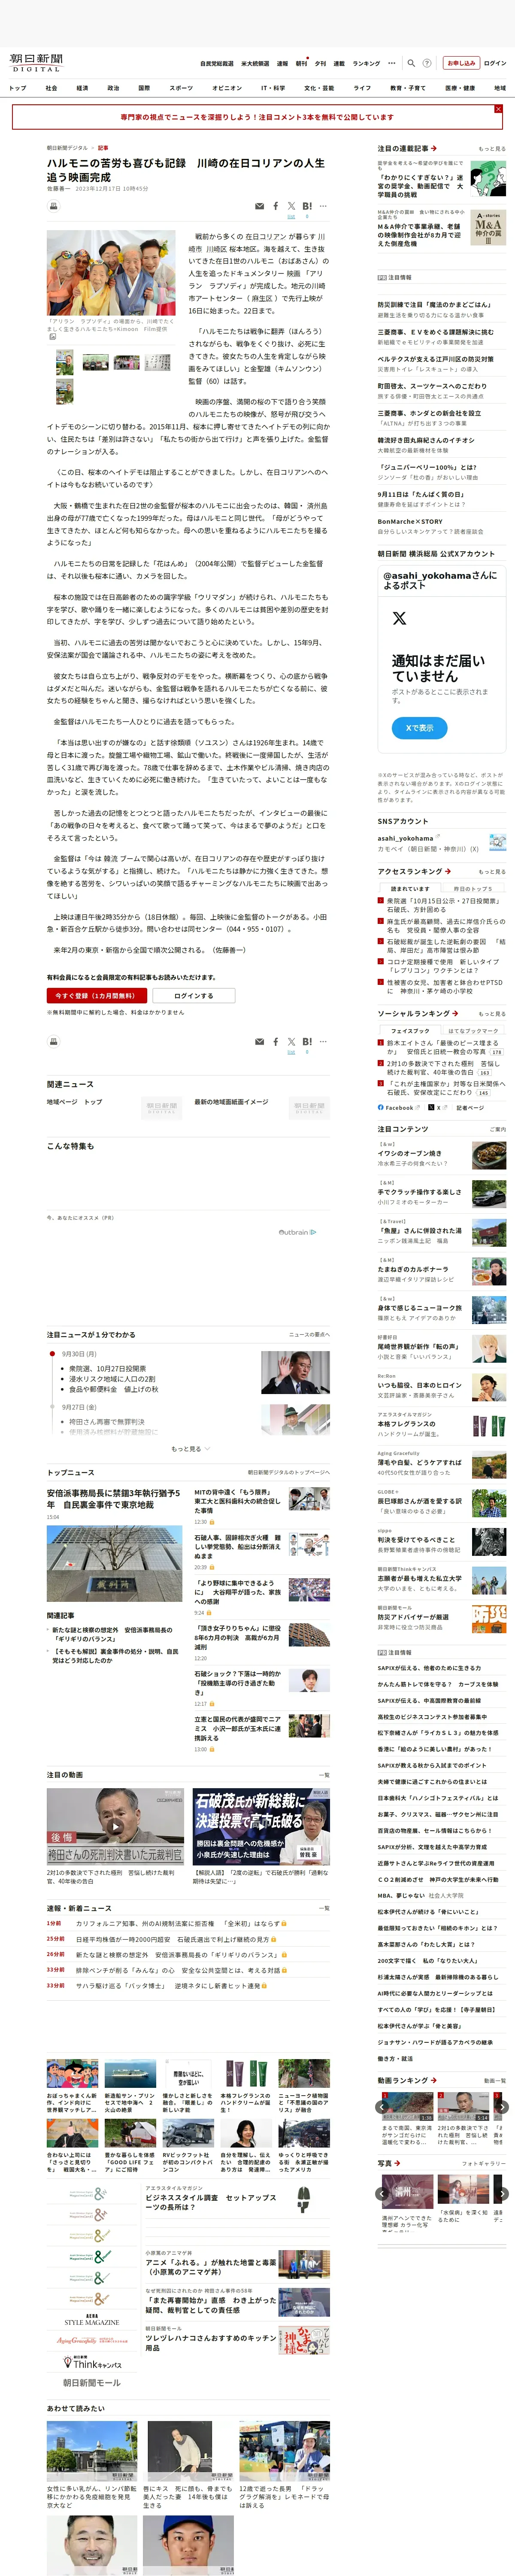515x2576 pixels.
Task: Open 石破茂氏が新総裁に video thumbnail
Action: click(x=261, y=1826)
